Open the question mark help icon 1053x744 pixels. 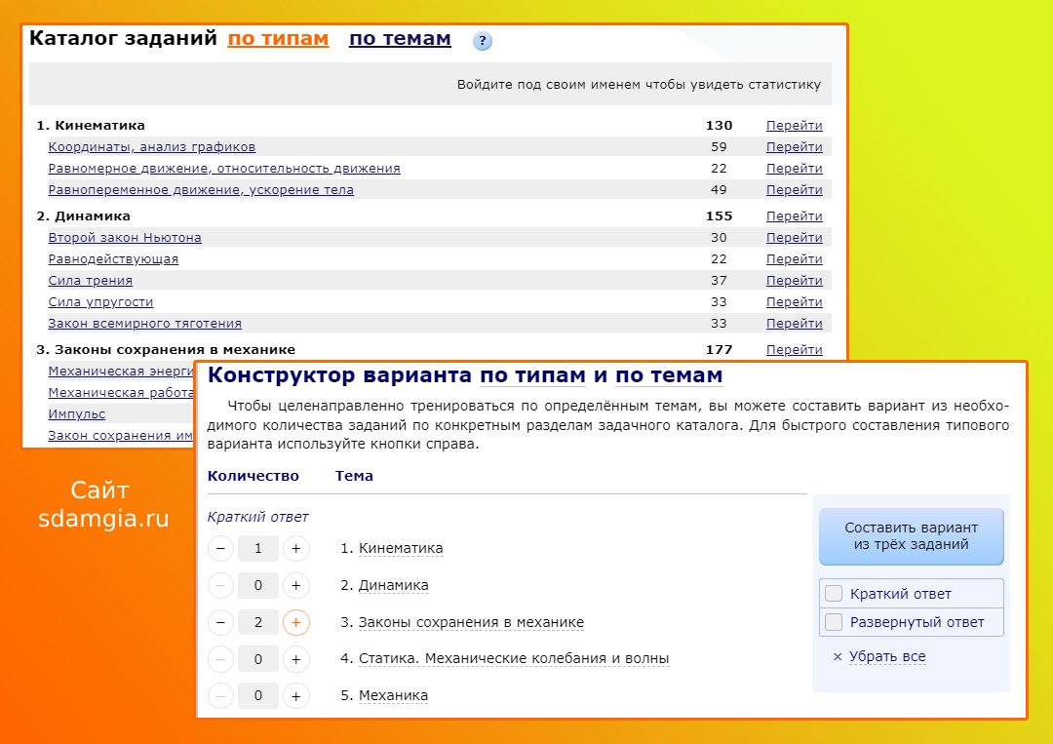tap(483, 41)
